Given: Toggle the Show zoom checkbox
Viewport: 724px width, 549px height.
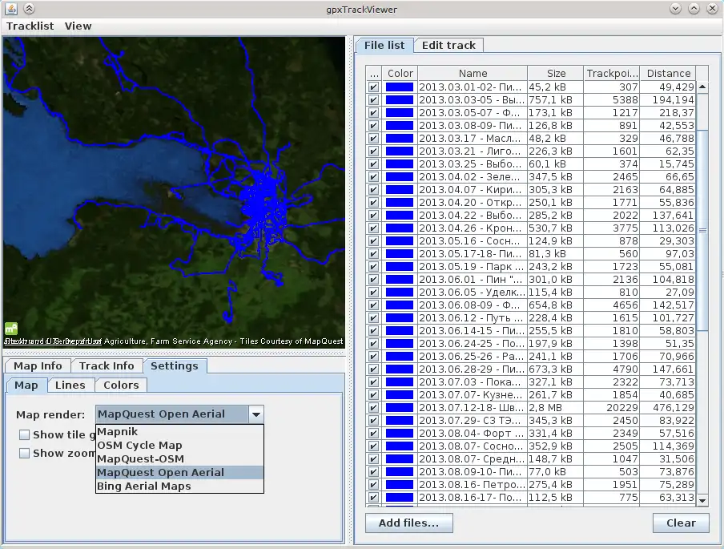Looking at the screenshot, I should click(25, 454).
